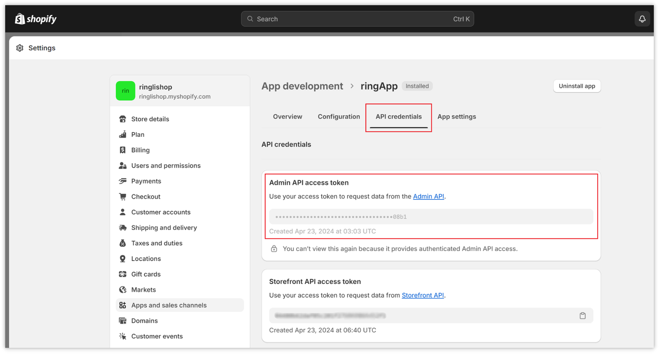Click the Store details shop icon
The height and width of the screenshot is (354, 659).
[123, 119]
